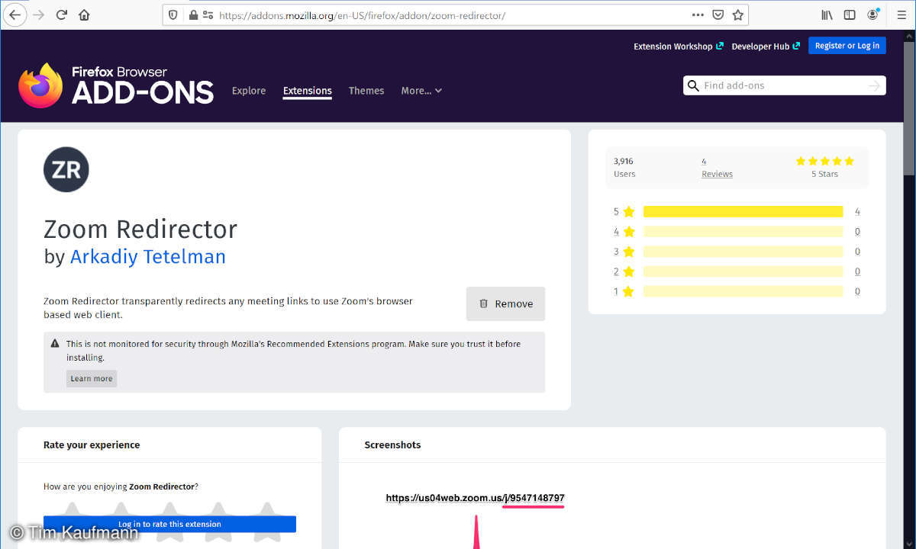Click the 3,916 Users count

coord(624,167)
